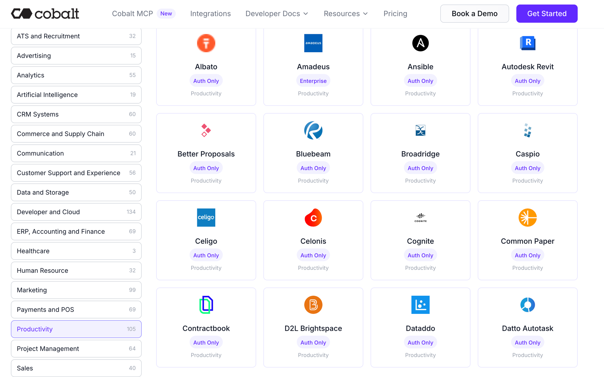
Task: Click the Ansible black circle logo
Action: 420,43
